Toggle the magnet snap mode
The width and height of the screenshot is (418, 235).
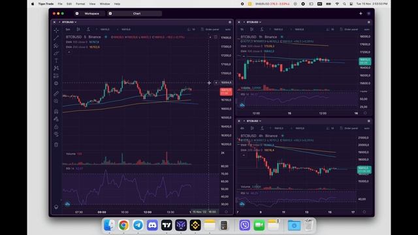tap(56, 112)
